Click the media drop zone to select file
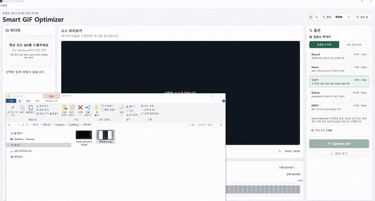The height and width of the screenshot is (201, 375). click(x=29, y=51)
